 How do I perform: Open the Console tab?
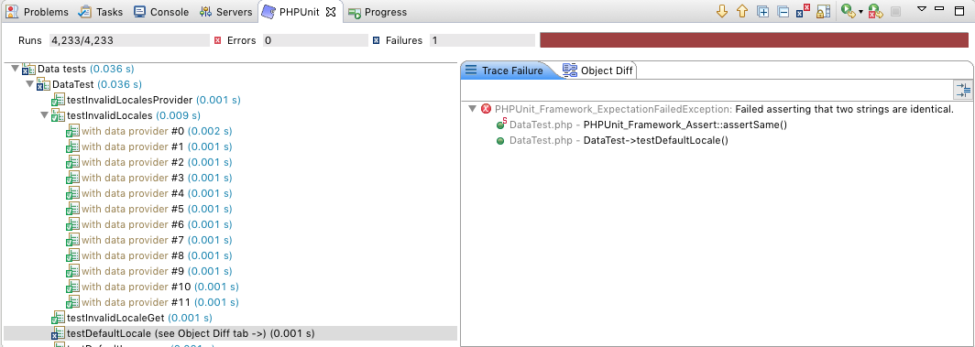tap(161, 12)
